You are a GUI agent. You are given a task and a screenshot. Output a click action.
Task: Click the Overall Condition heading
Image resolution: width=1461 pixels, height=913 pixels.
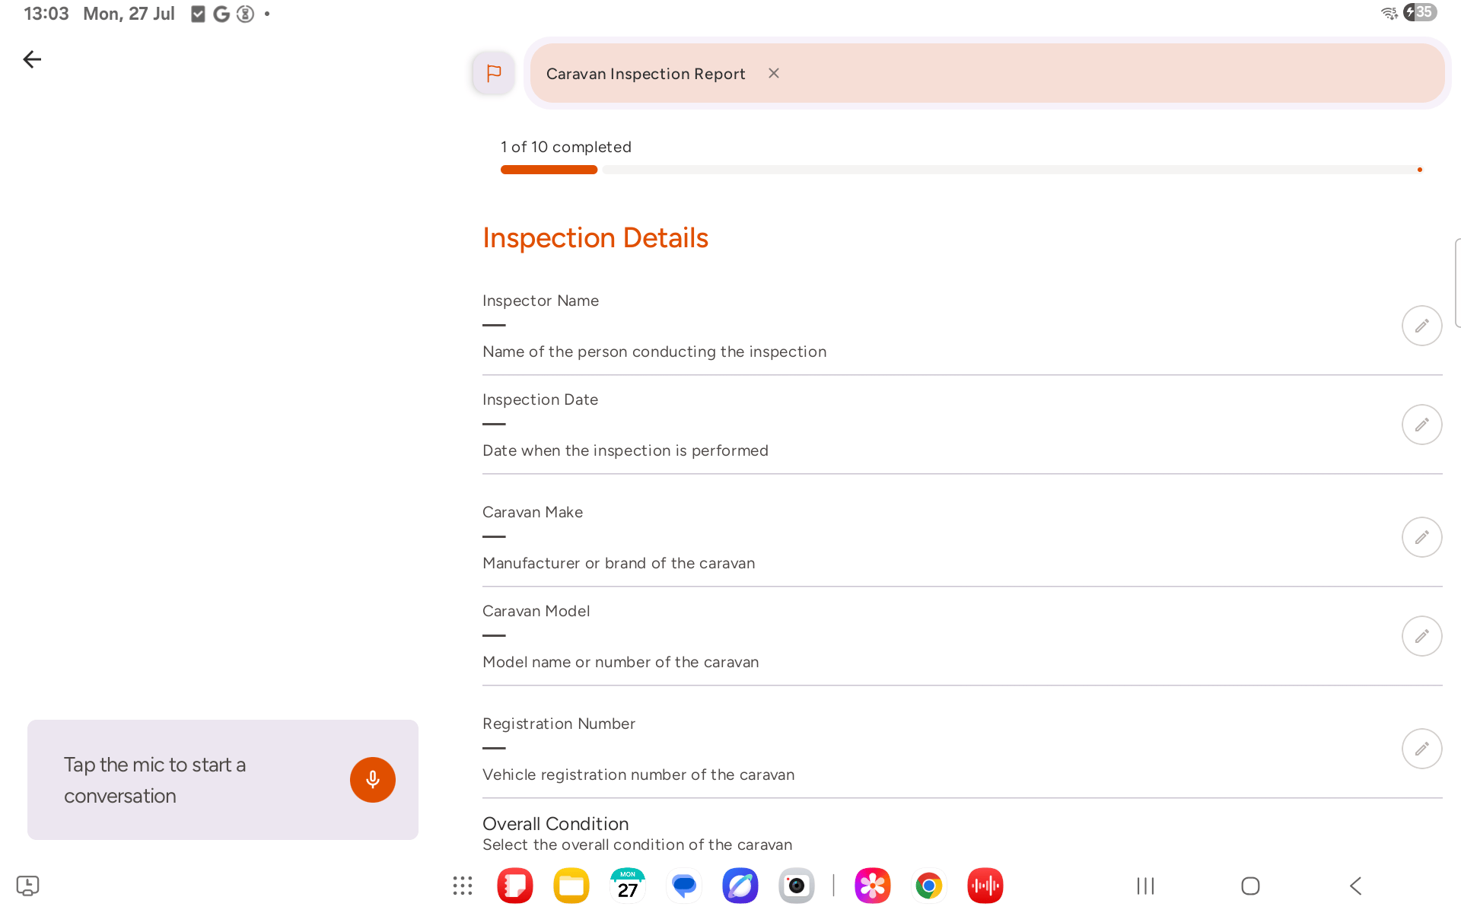pyautogui.click(x=555, y=824)
